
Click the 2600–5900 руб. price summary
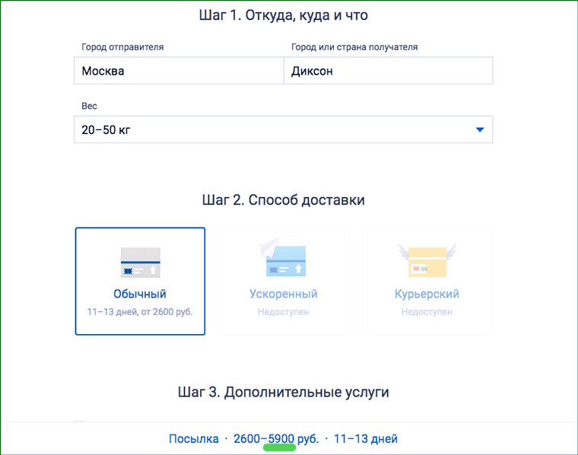tap(276, 439)
